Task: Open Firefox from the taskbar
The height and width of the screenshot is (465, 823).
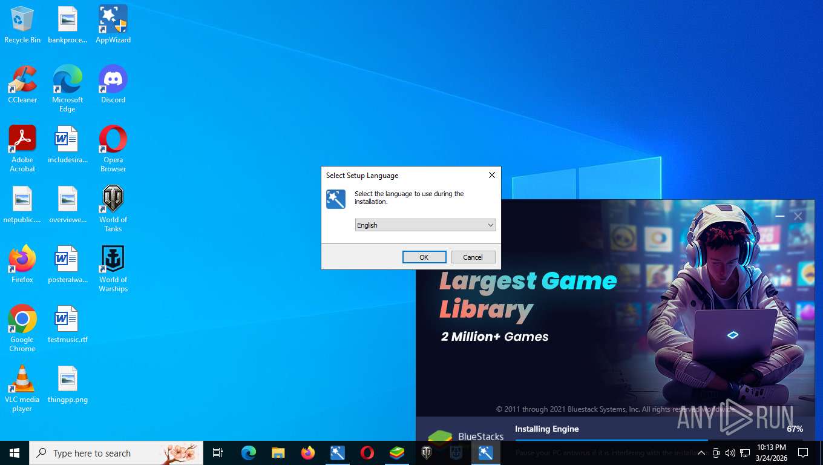Action: (x=308, y=453)
